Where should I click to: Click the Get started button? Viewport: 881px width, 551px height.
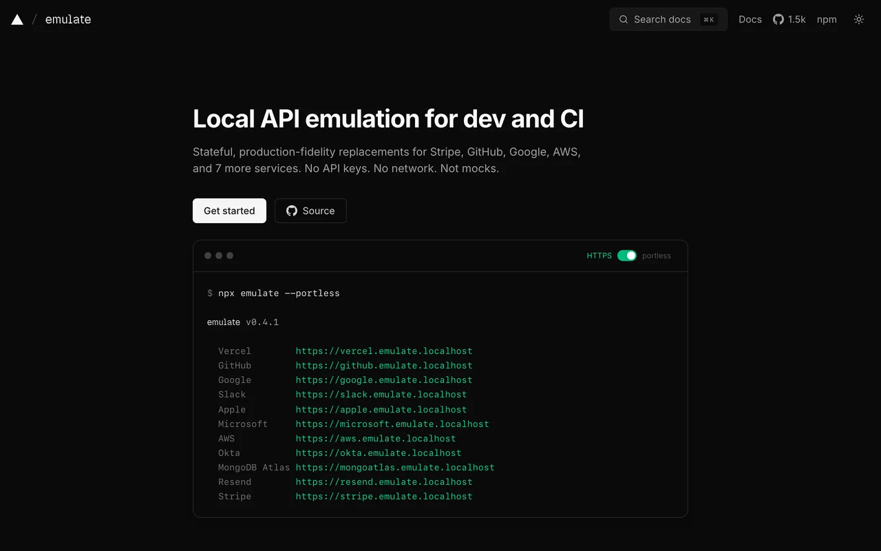(x=229, y=211)
